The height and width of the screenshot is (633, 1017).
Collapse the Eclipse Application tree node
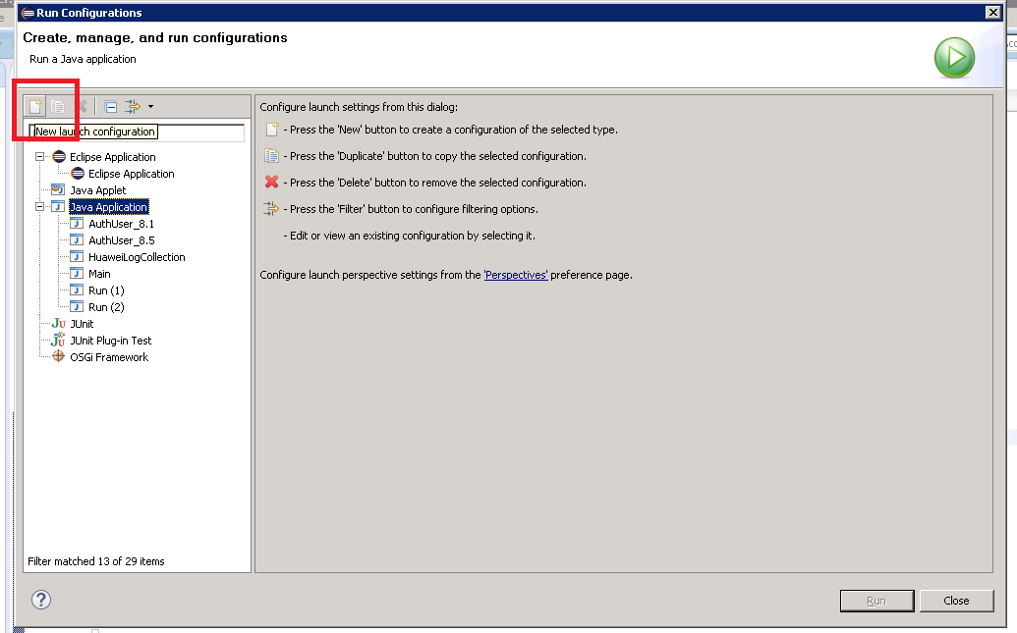pyautogui.click(x=40, y=157)
